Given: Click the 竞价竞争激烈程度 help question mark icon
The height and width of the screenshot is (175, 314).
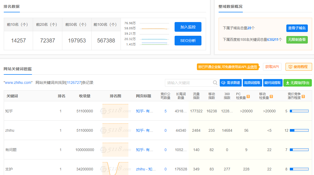Looking at the screenshot, I should [303, 97].
